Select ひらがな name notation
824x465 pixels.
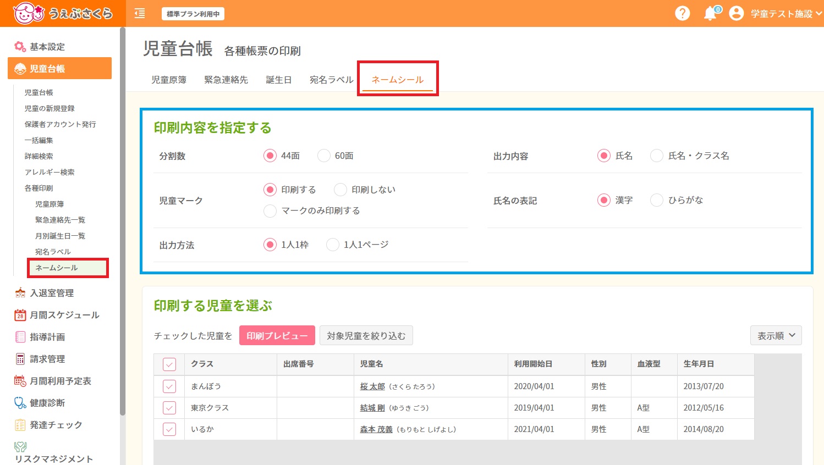click(x=657, y=200)
